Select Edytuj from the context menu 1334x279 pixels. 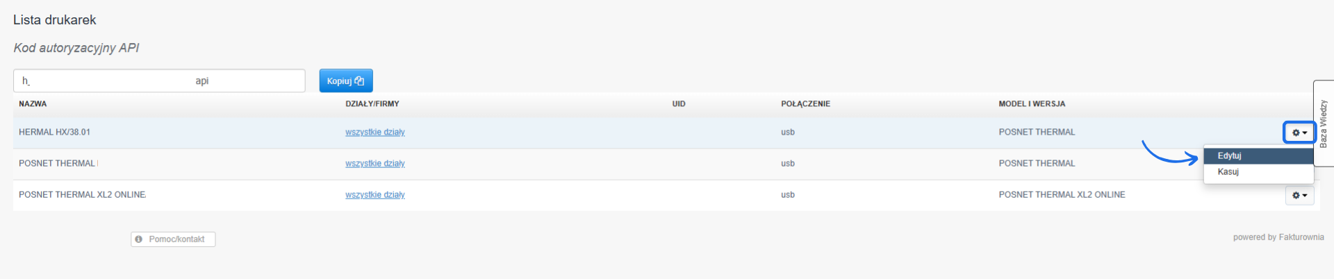tap(1229, 155)
